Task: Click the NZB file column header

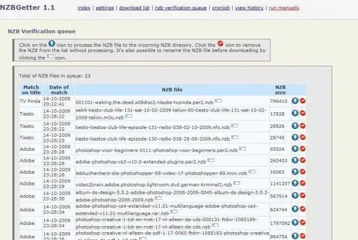Action: [x=172, y=90]
